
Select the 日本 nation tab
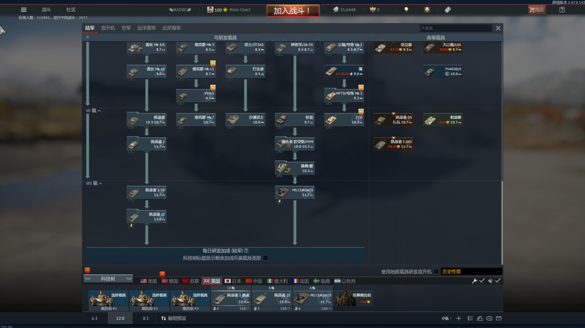[233, 281]
